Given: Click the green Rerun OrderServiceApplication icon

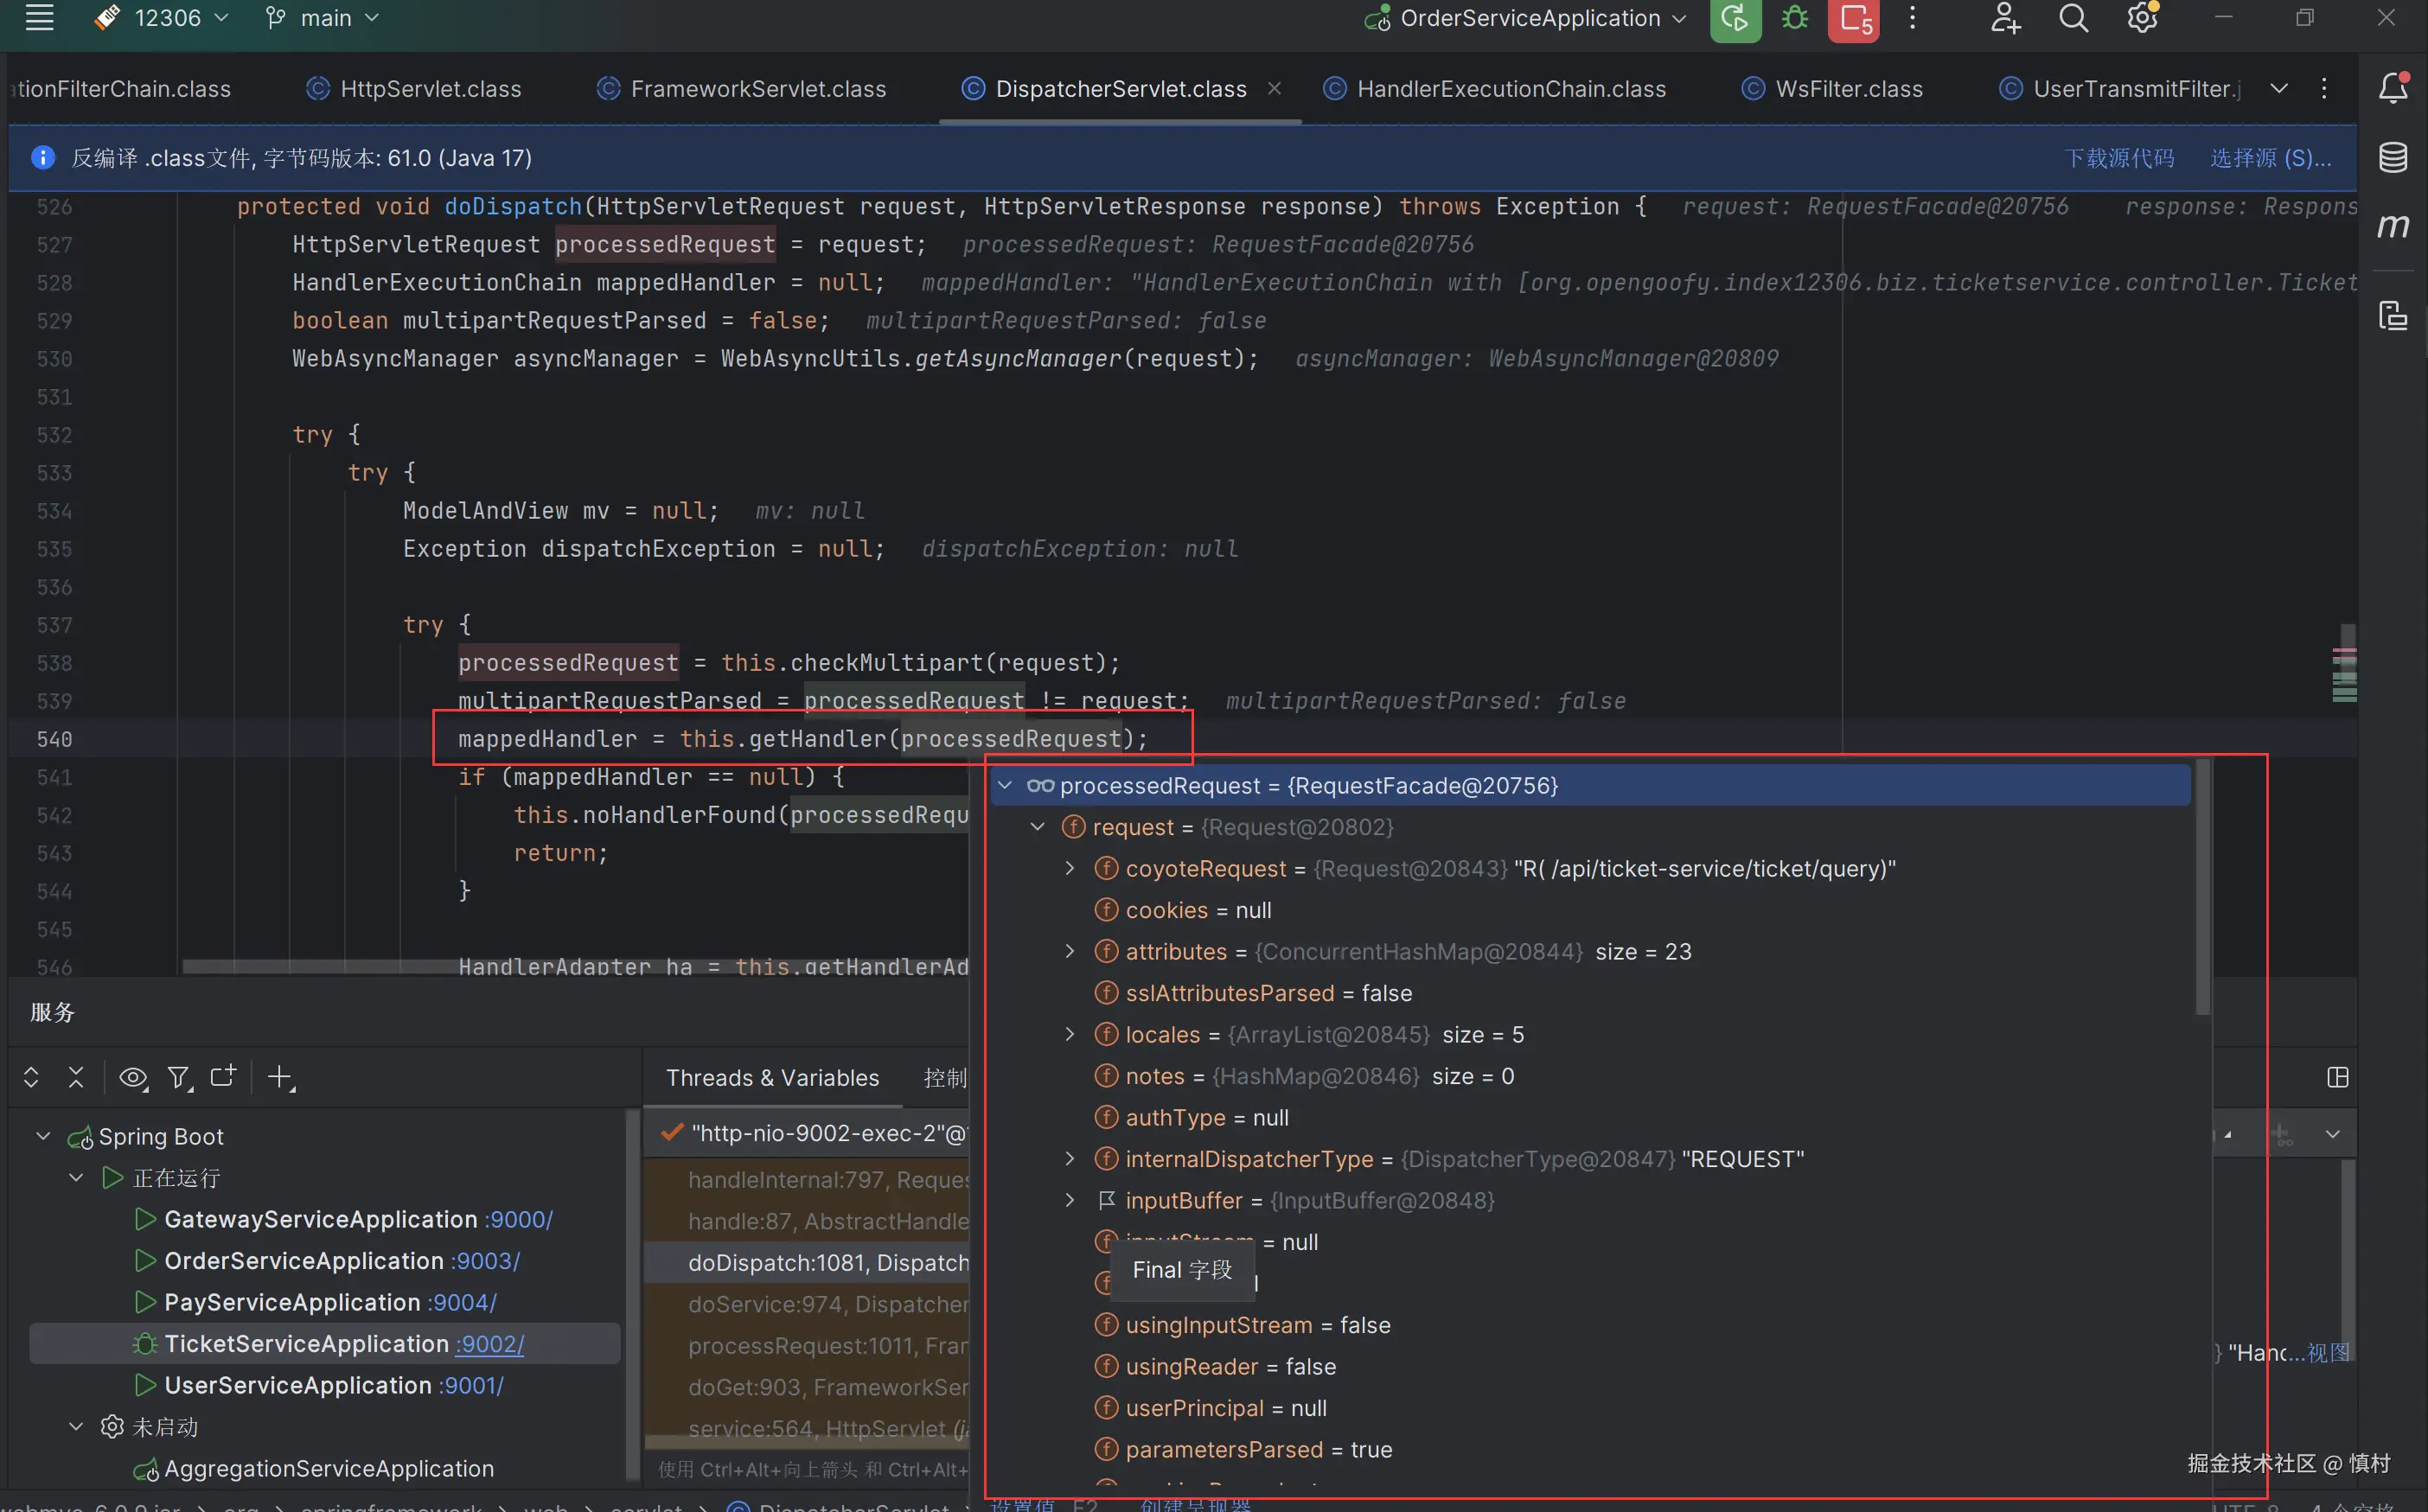Looking at the screenshot, I should tap(1735, 18).
